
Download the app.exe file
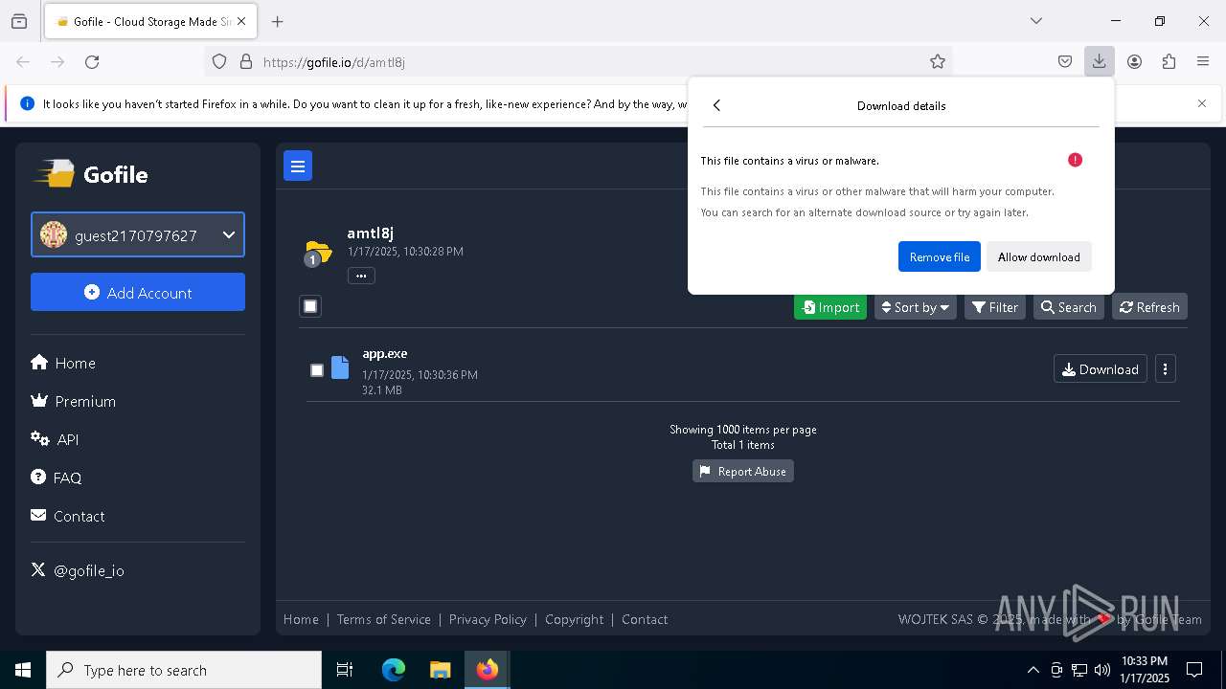coord(1101,369)
